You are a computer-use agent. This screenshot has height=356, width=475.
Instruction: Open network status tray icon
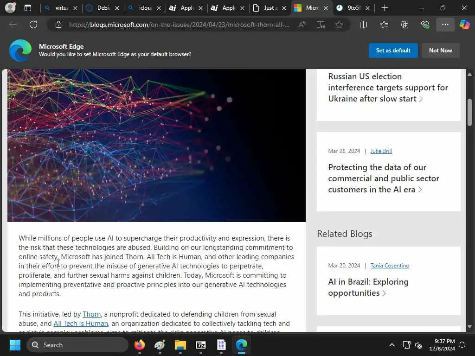pos(406,345)
